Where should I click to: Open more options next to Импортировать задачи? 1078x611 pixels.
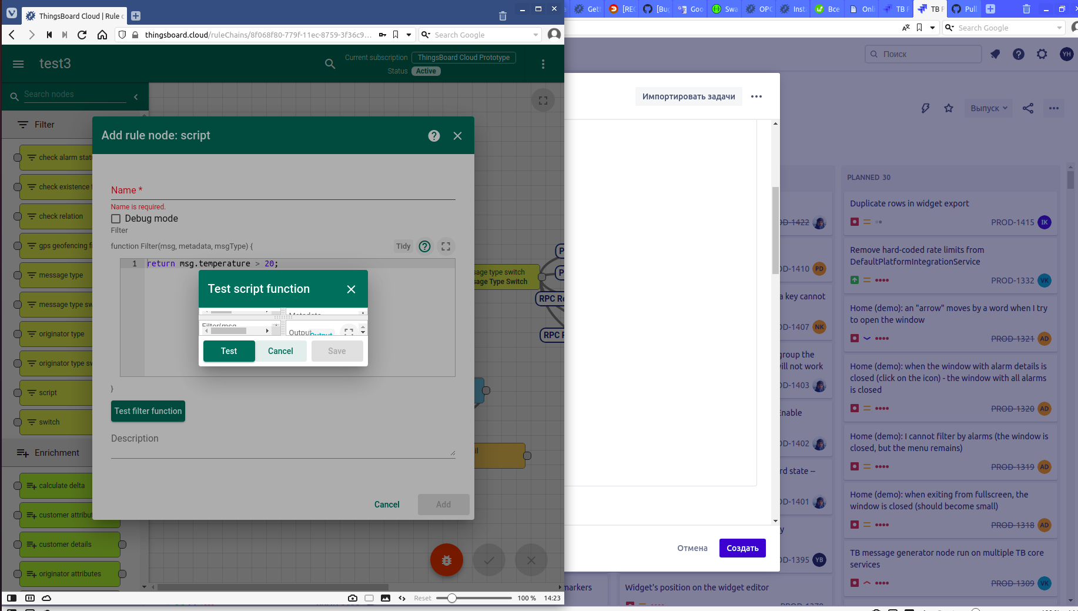point(756,96)
